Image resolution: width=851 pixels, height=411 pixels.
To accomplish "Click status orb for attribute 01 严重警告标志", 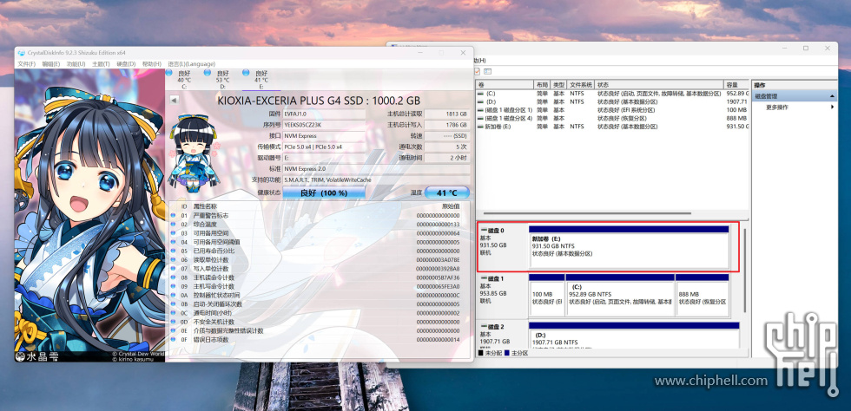I will pyautogui.click(x=174, y=216).
